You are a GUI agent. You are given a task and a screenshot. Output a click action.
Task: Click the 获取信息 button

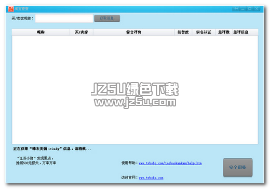pyautogui.click(x=107, y=18)
